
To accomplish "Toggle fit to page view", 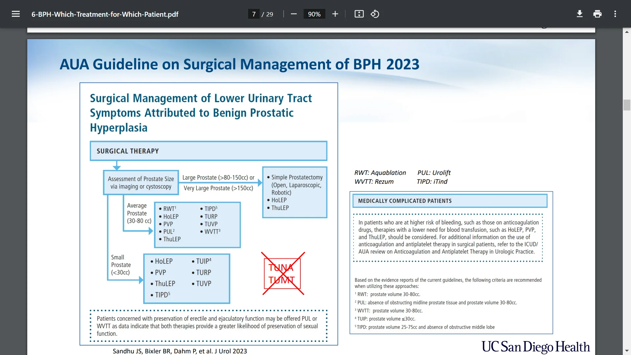I will 359,14.
